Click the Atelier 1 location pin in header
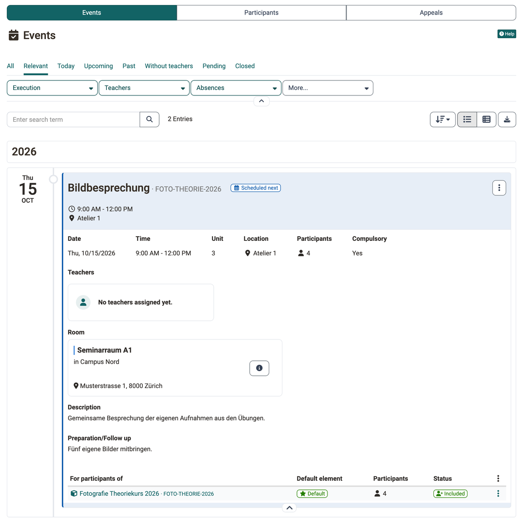 pyautogui.click(x=71, y=218)
